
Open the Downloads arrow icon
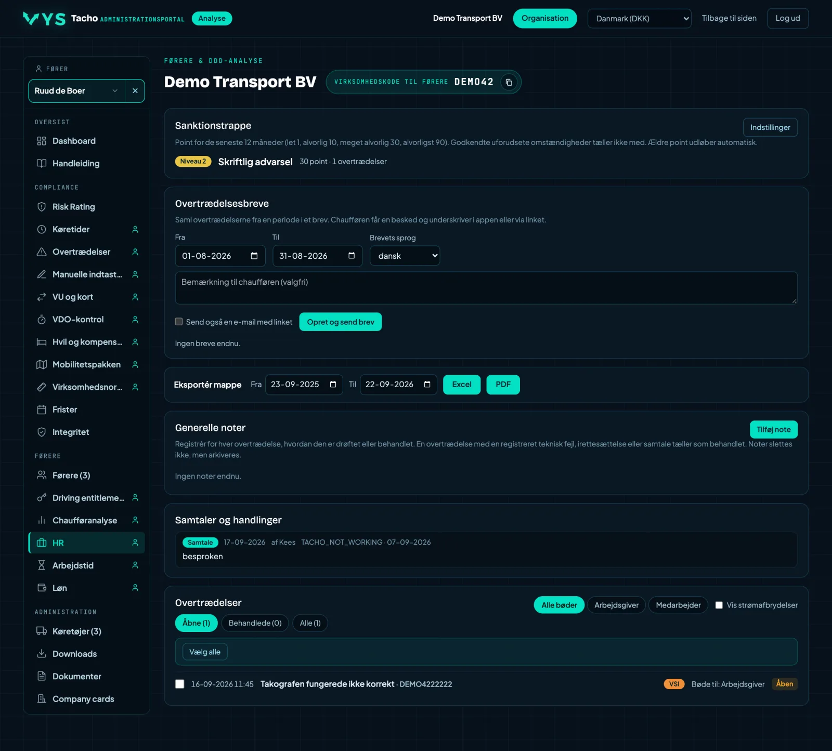point(42,654)
